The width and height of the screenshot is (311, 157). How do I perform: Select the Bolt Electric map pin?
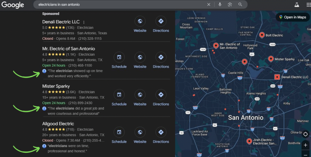[262, 35]
